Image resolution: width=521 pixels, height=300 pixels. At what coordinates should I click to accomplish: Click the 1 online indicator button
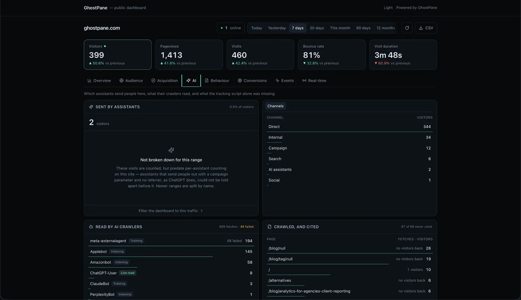pyautogui.click(x=231, y=28)
